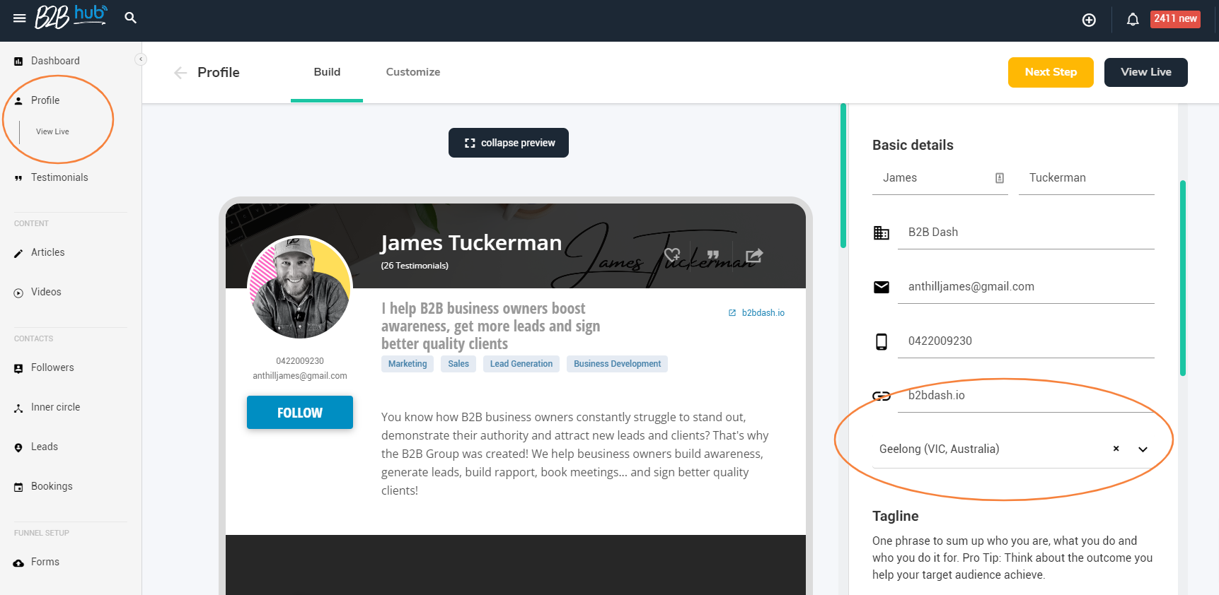This screenshot has height=595, width=1219.
Task: Open View Live under Profile
Action: [x=52, y=131]
